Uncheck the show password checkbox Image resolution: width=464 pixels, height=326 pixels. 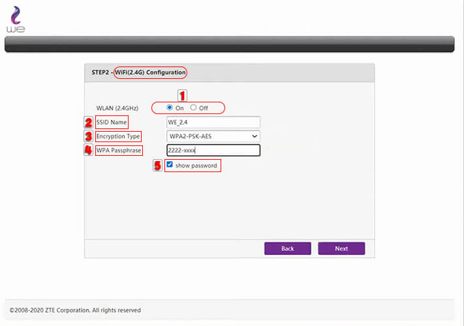point(170,165)
